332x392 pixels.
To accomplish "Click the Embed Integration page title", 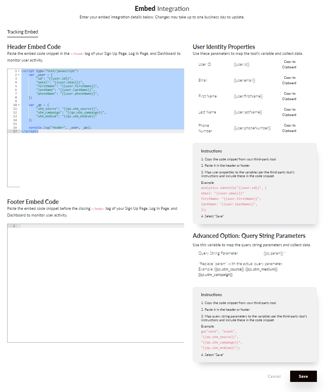I will pos(162,8).
